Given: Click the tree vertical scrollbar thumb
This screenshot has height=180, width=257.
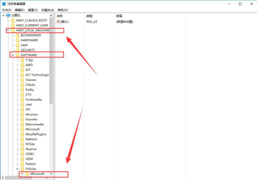Looking at the screenshot, I should (51, 61).
